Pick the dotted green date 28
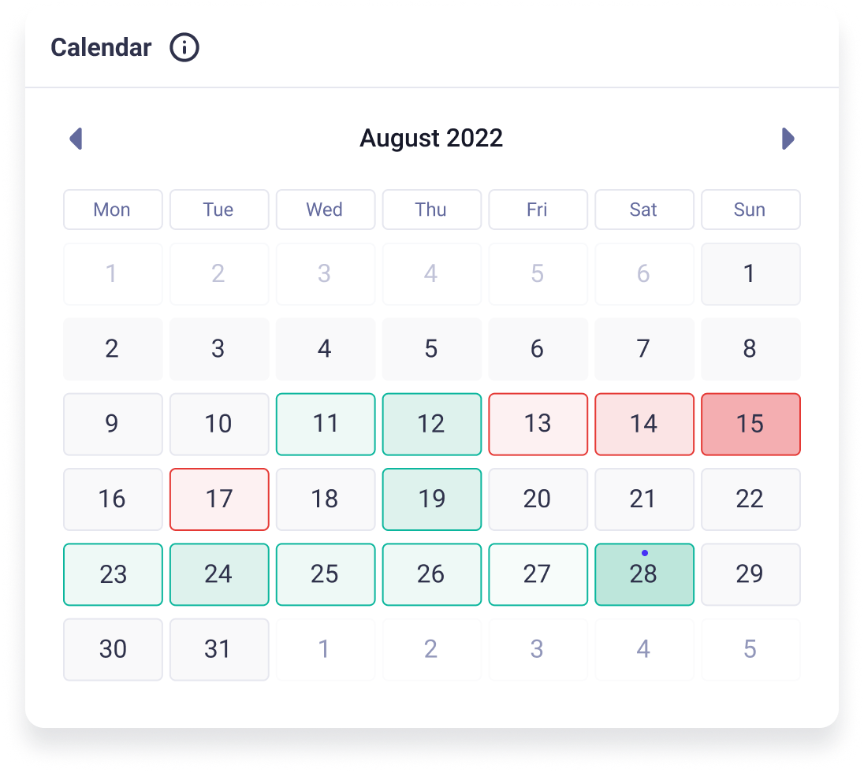The height and width of the screenshot is (772, 864). click(644, 574)
